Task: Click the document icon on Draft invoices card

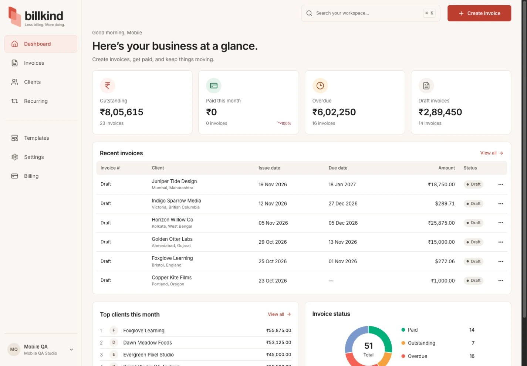Action: coord(426,85)
